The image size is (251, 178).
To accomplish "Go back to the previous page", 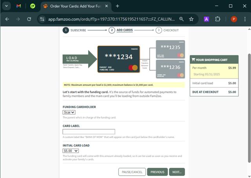I will (x=7, y=19).
